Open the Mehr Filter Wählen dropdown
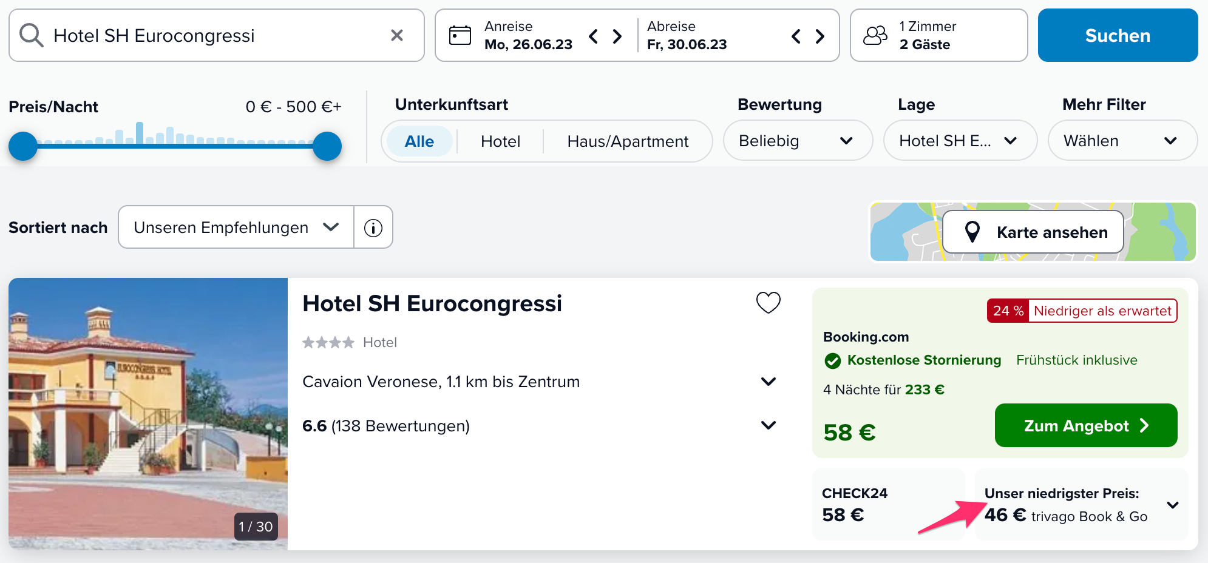 click(x=1122, y=141)
